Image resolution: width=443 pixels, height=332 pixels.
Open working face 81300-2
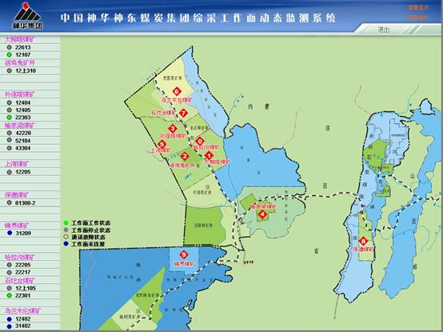tap(21, 203)
